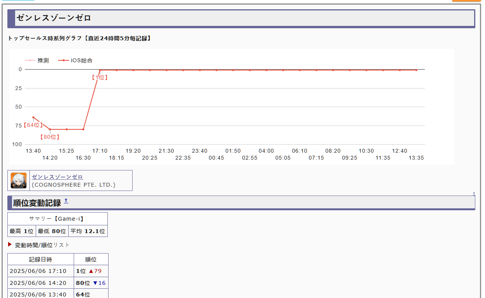Click the 64位 rank cell in last row
The height and width of the screenshot is (298, 485).
tap(91, 295)
